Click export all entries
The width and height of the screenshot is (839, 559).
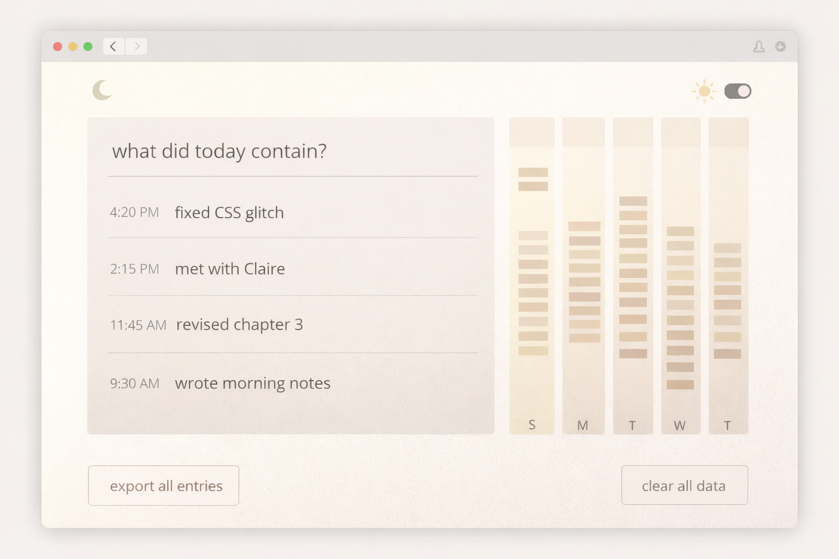(x=163, y=485)
